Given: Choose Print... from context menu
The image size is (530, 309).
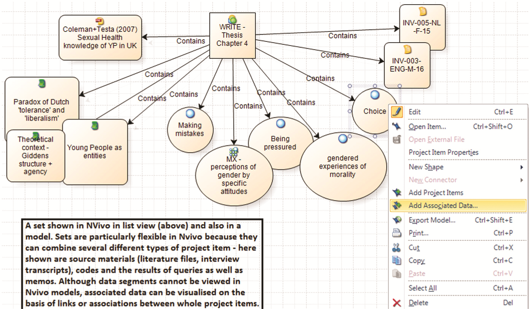Looking at the screenshot, I should click(x=458, y=233).
